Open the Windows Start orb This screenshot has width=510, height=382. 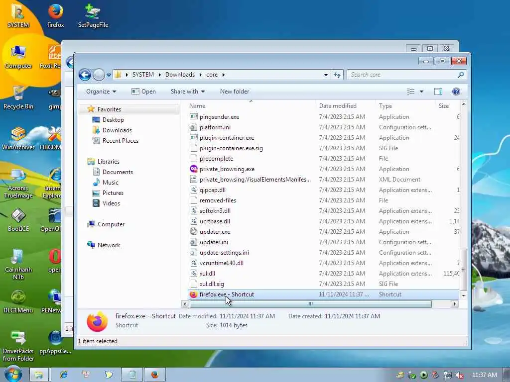[x=13, y=374]
